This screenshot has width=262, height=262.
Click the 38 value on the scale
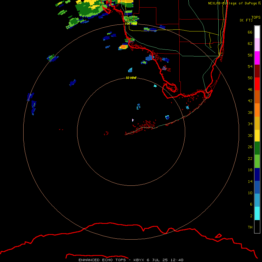[250, 113]
